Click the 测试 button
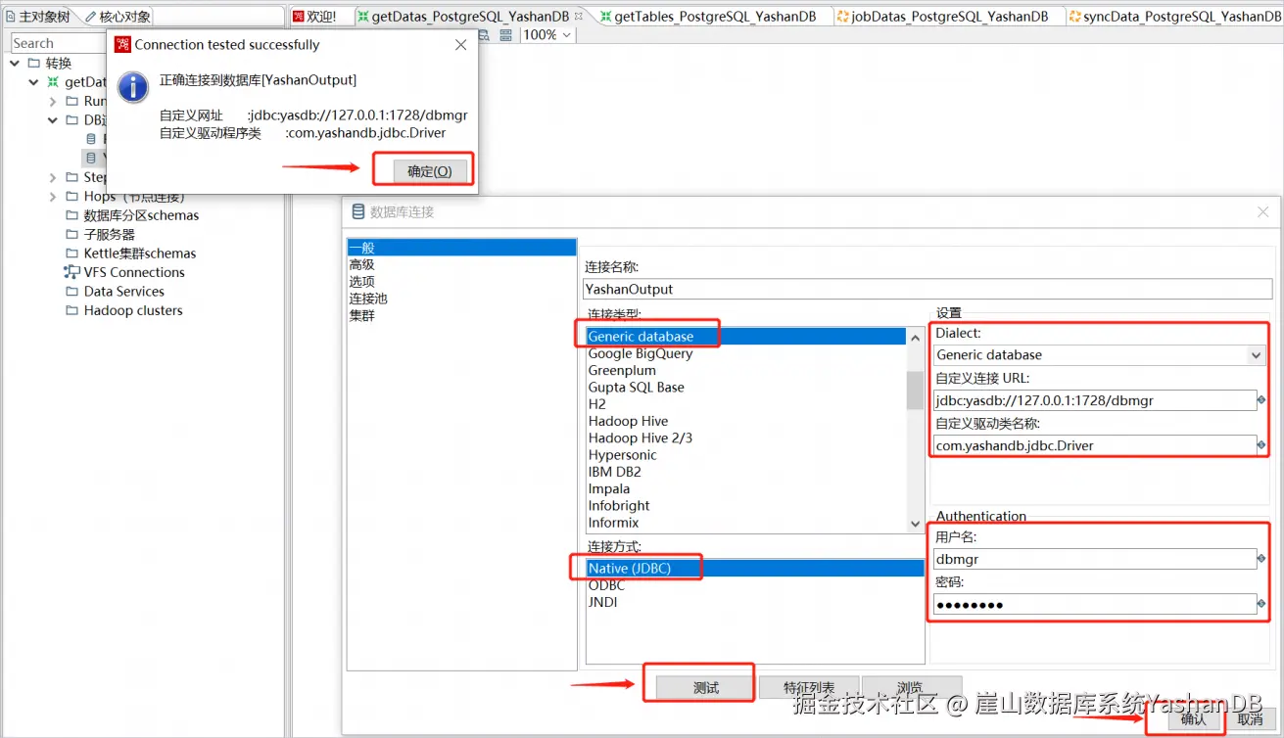This screenshot has height=738, width=1284. (706, 688)
